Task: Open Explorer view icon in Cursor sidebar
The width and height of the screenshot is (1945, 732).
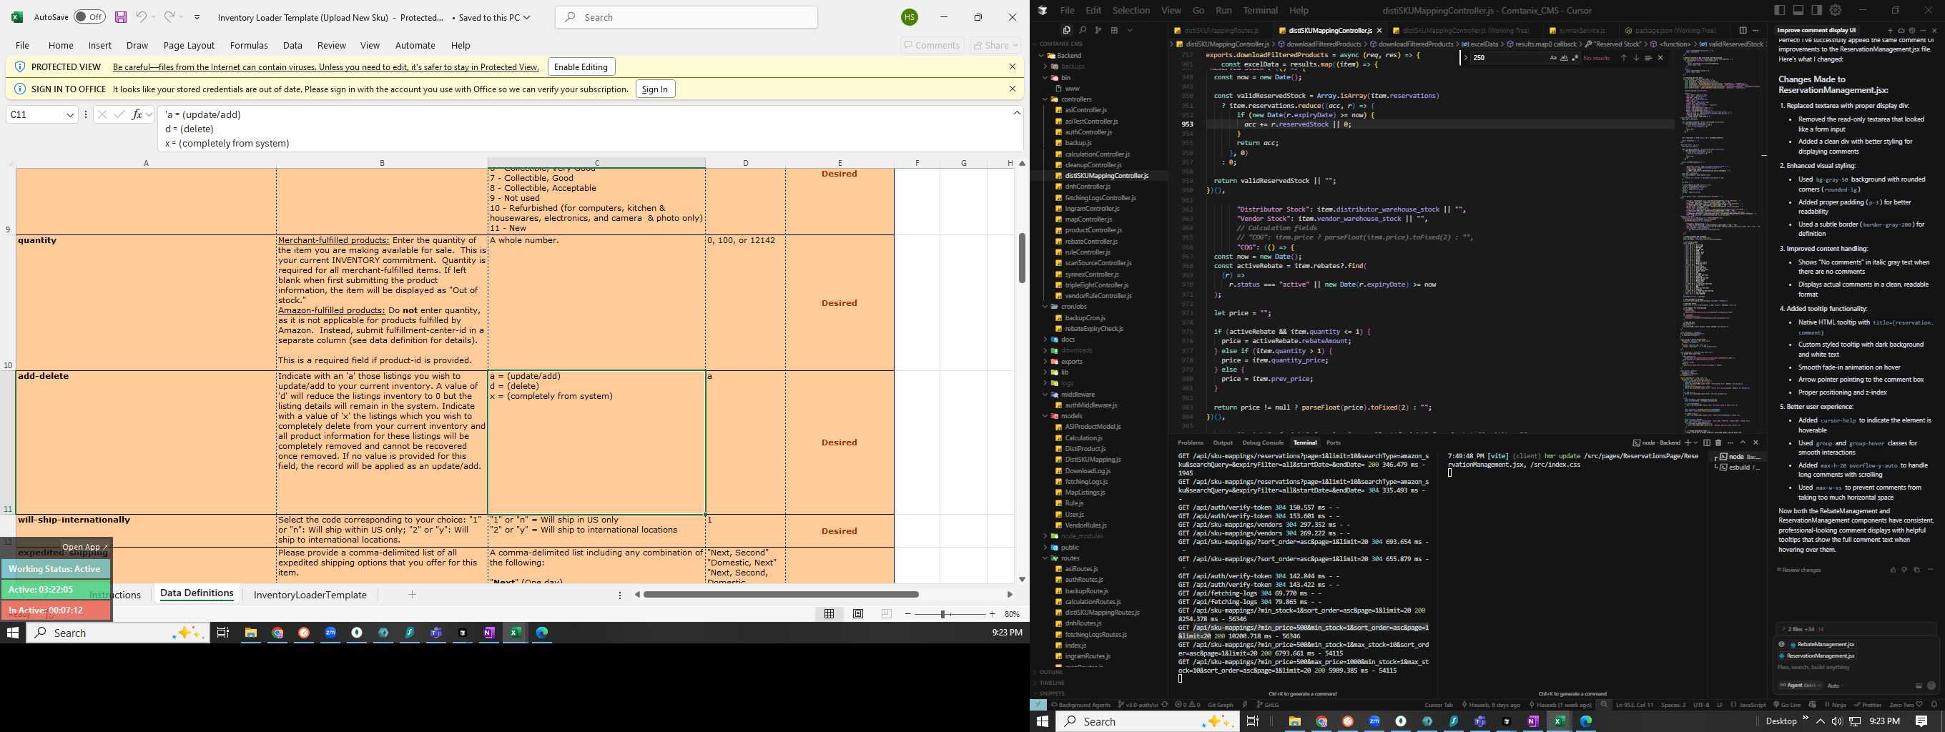Action: coord(1067,30)
